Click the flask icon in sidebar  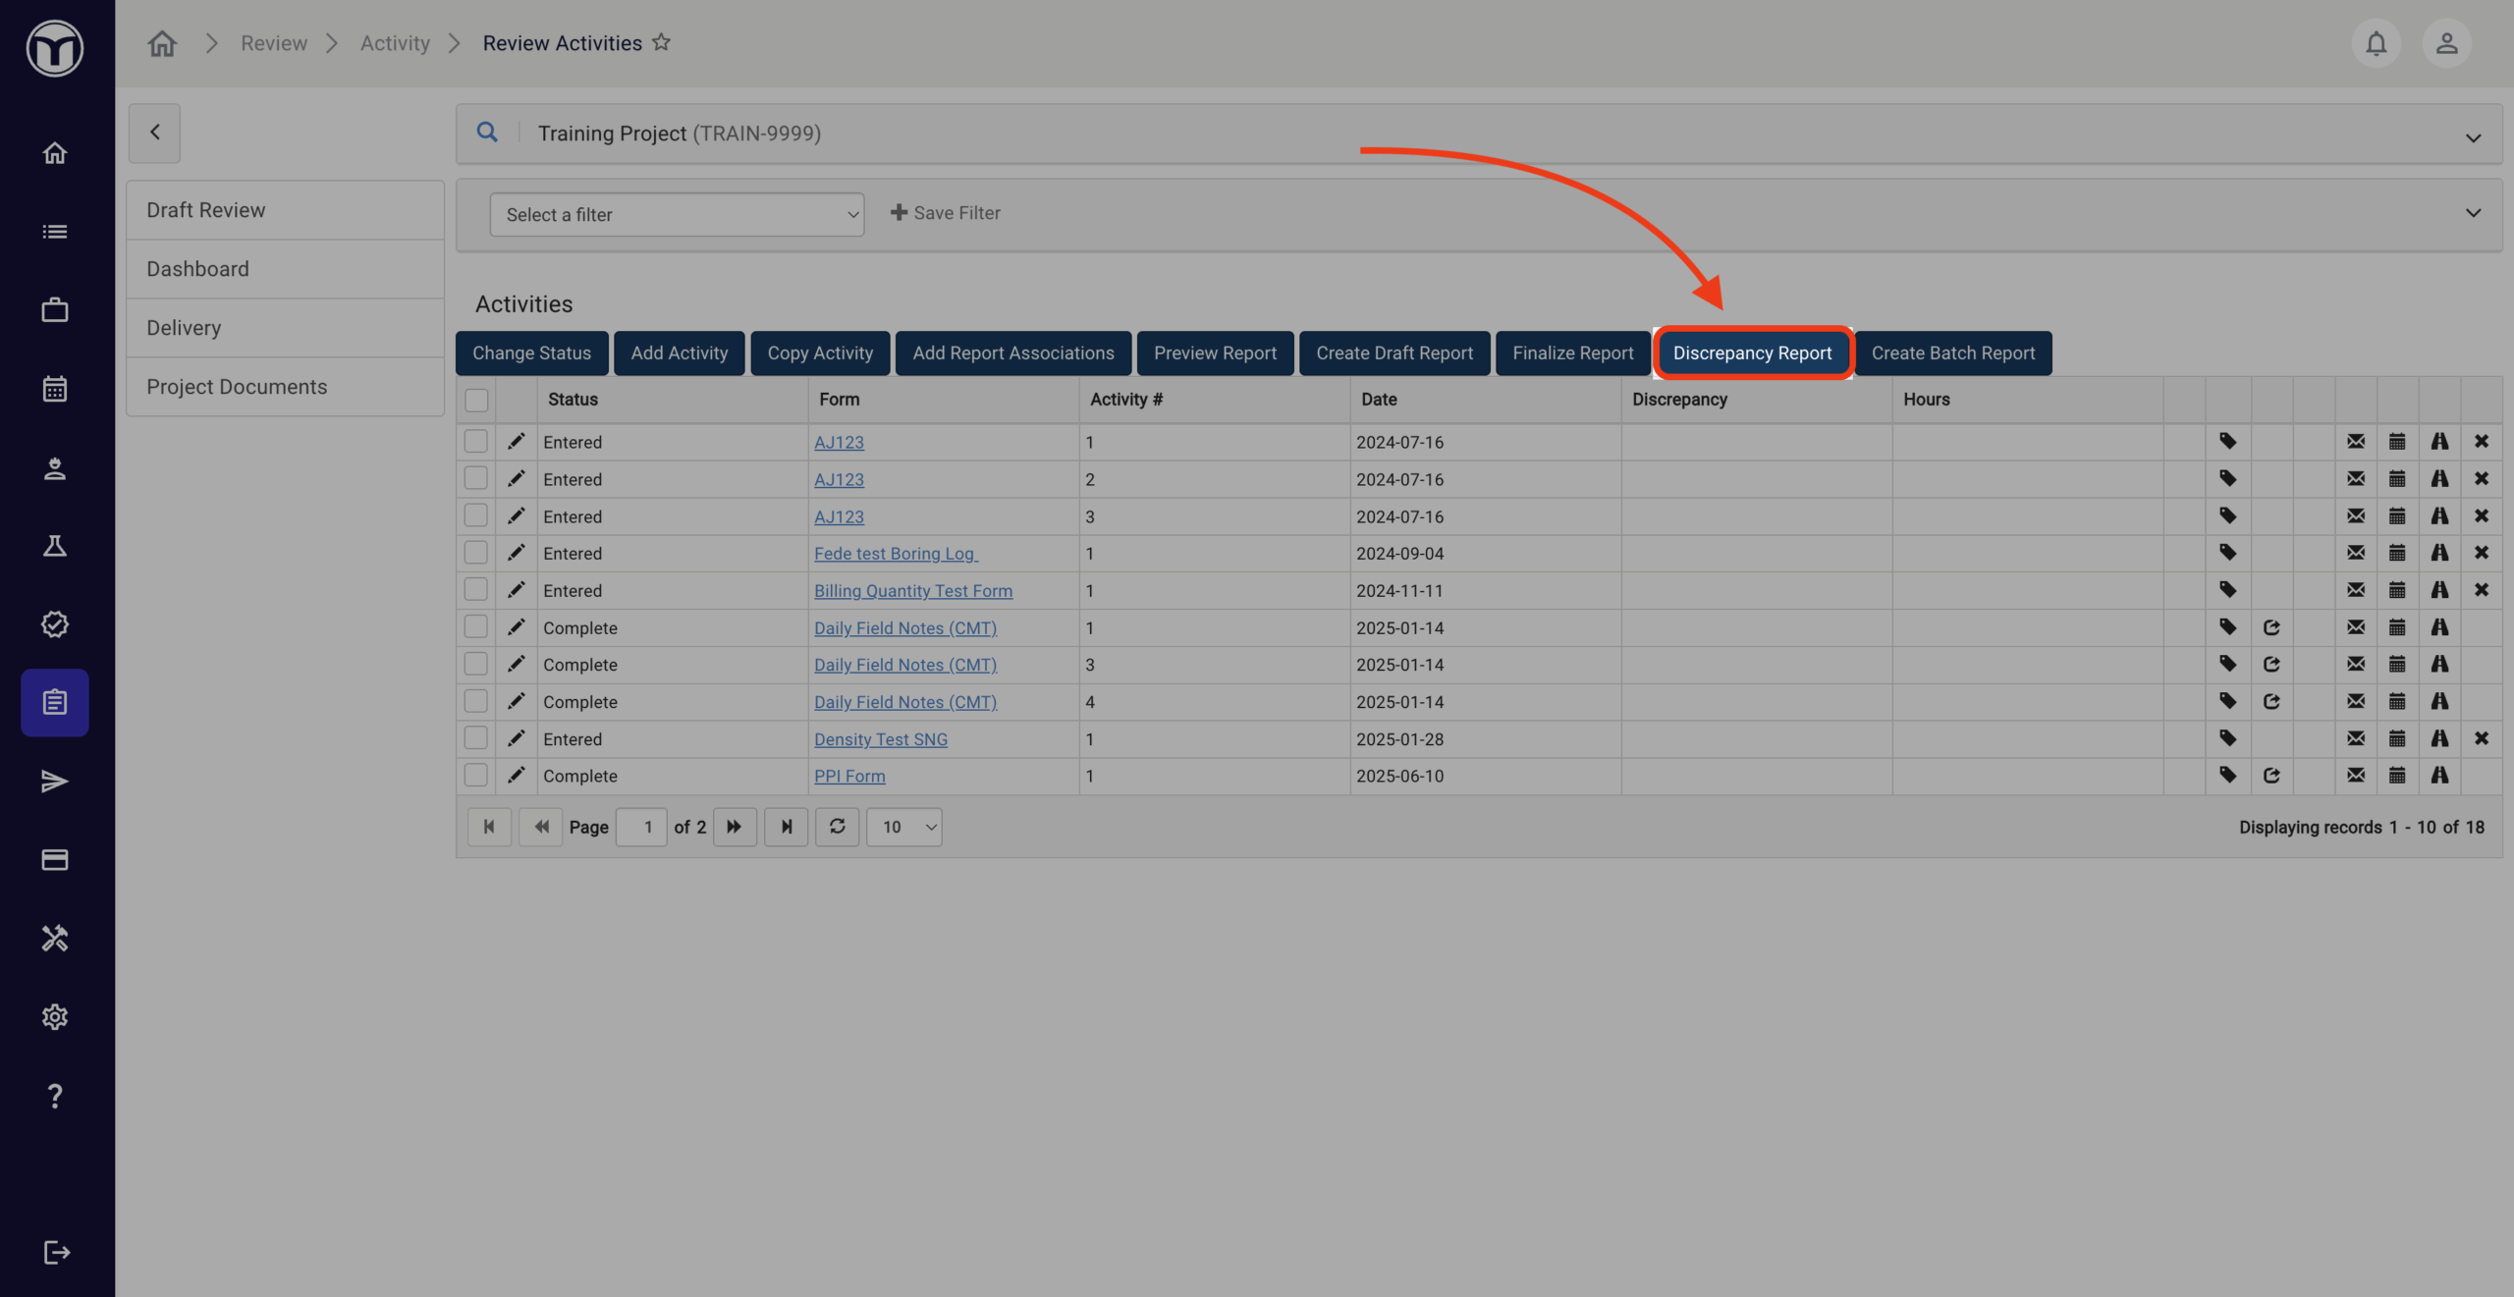pyautogui.click(x=55, y=546)
